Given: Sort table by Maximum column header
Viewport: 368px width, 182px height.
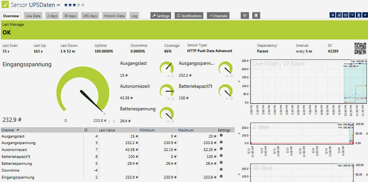Looking at the screenshot, I should (x=197, y=130).
